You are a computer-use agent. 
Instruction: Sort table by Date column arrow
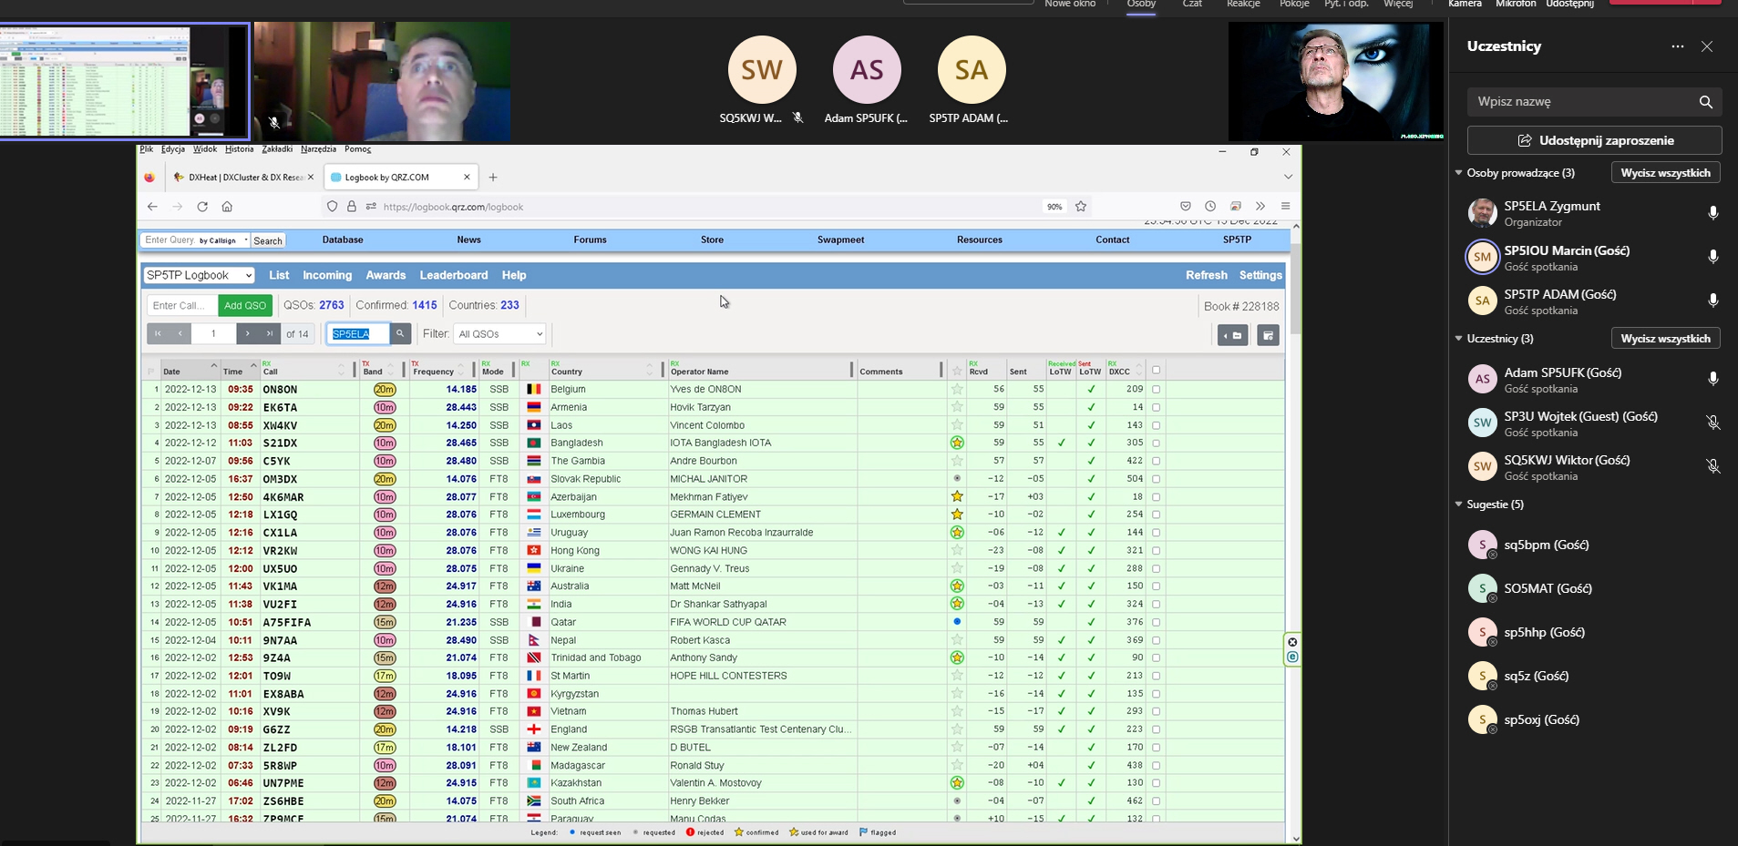point(214,368)
